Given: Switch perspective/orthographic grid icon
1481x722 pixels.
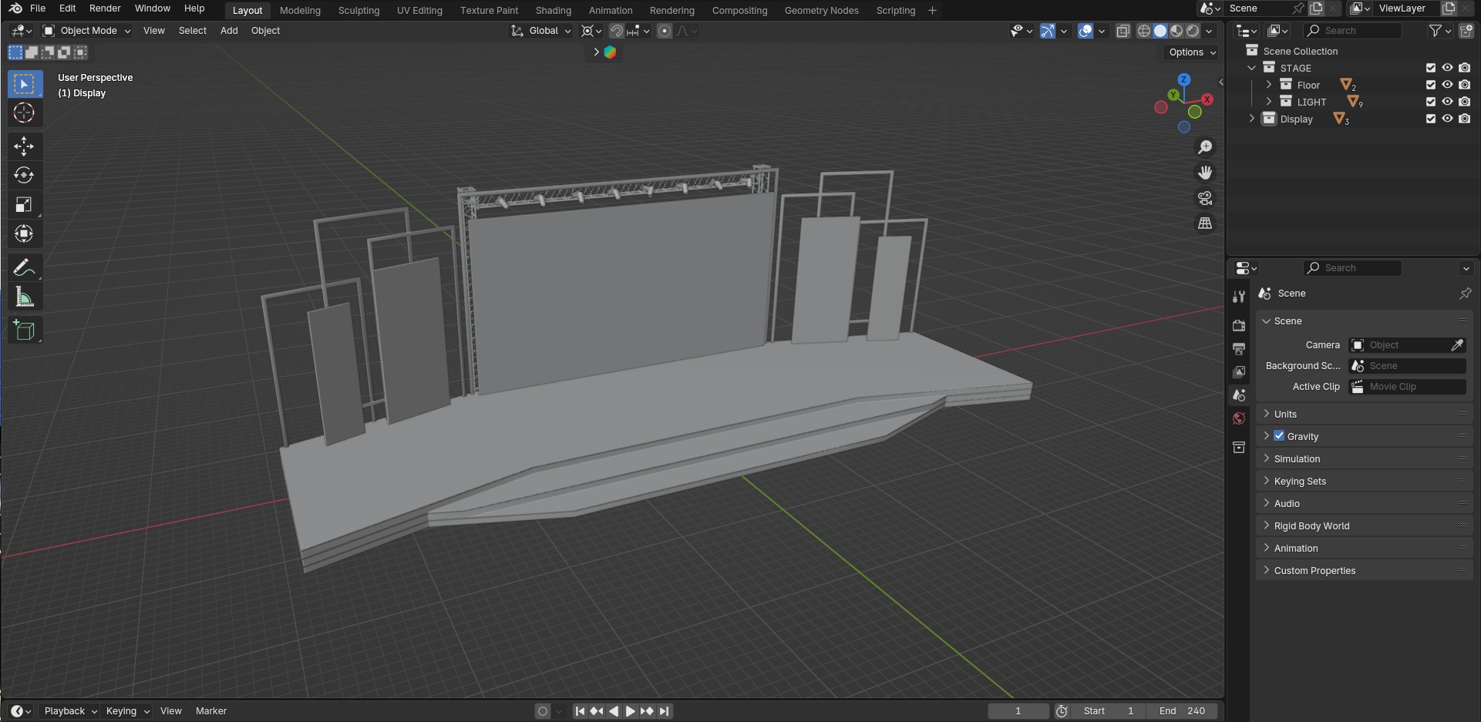Looking at the screenshot, I should pyautogui.click(x=1205, y=223).
